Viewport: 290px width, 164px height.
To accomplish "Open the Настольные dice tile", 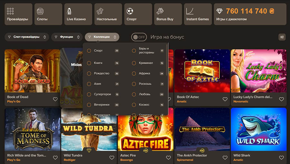I will pos(108,14).
